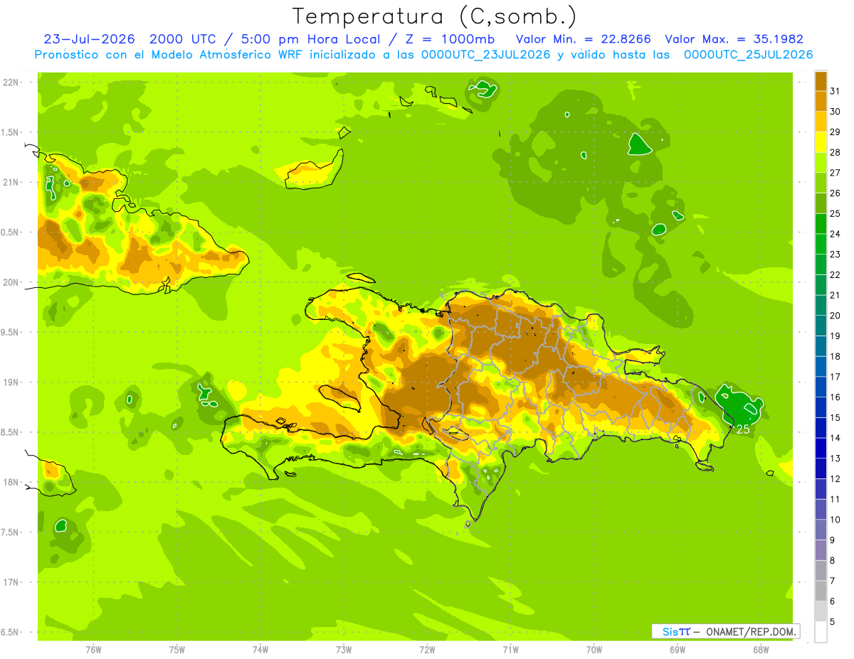Click the '7.5N' latitude axis label

click(11, 532)
